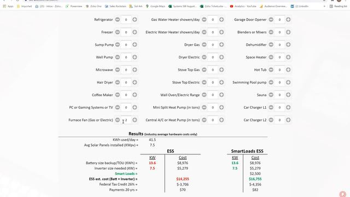Decrease Freezer count with minus icon
This screenshot has height=197, width=350.
(118, 32)
